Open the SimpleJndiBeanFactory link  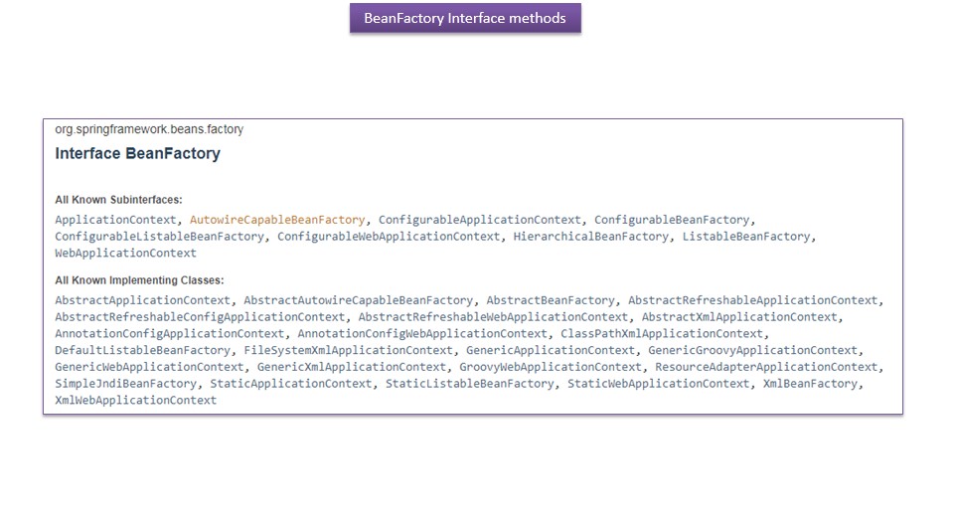coord(125,384)
